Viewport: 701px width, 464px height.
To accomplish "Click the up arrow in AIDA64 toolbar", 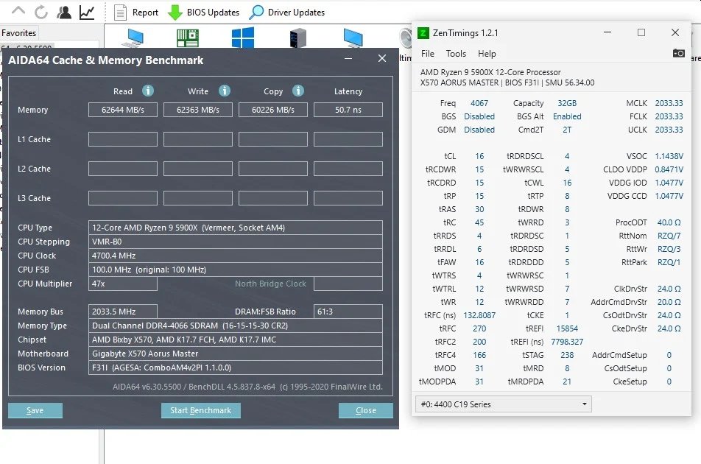I will click(x=18, y=11).
